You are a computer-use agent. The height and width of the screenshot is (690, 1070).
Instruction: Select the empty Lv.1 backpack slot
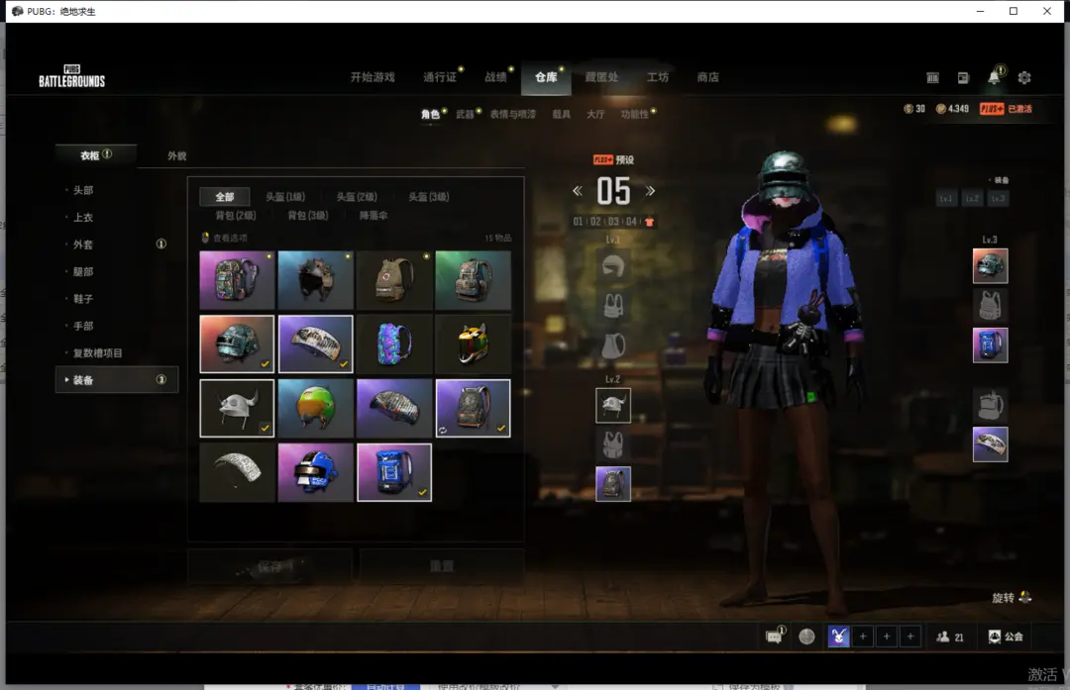click(613, 345)
